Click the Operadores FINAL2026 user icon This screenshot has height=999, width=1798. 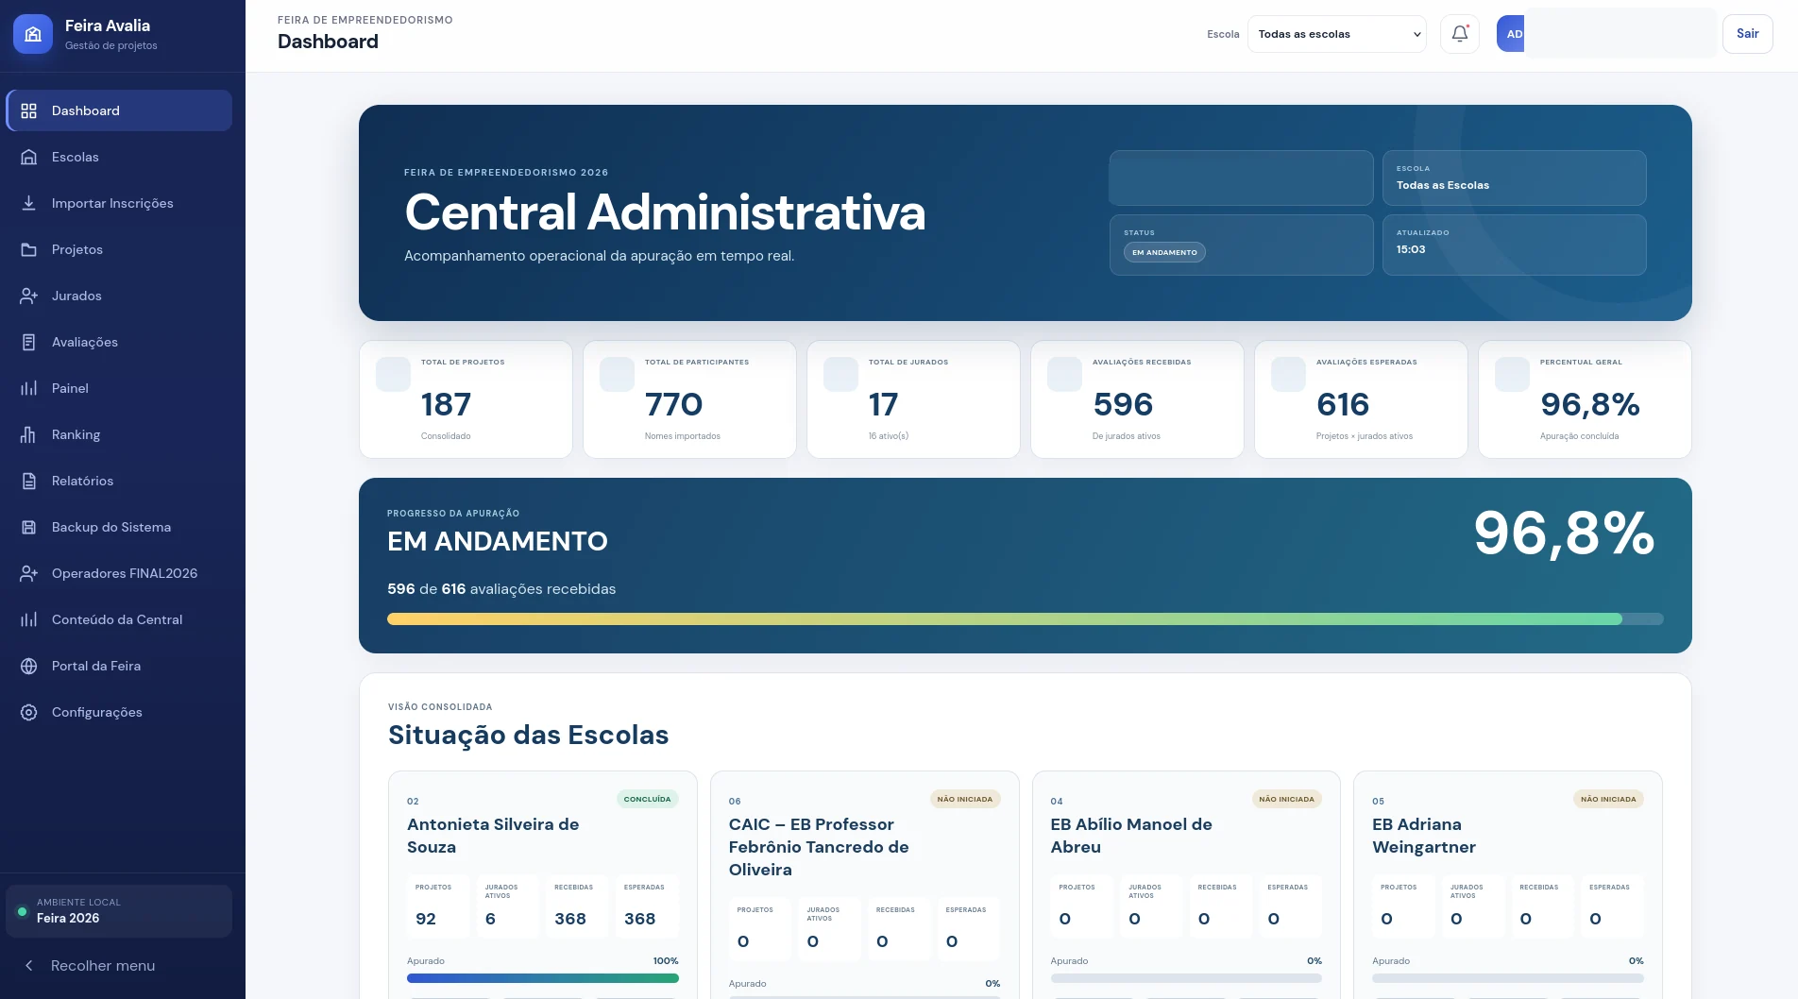coord(29,573)
